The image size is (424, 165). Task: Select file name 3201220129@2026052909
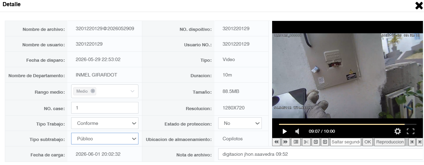pyautogui.click(x=105, y=28)
